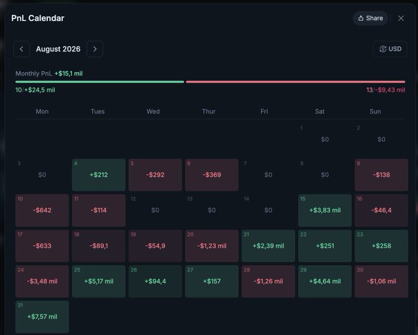
Task: Select day 25 with +$5,17 mil
Action: pyautogui.click(x=98, y=281)
